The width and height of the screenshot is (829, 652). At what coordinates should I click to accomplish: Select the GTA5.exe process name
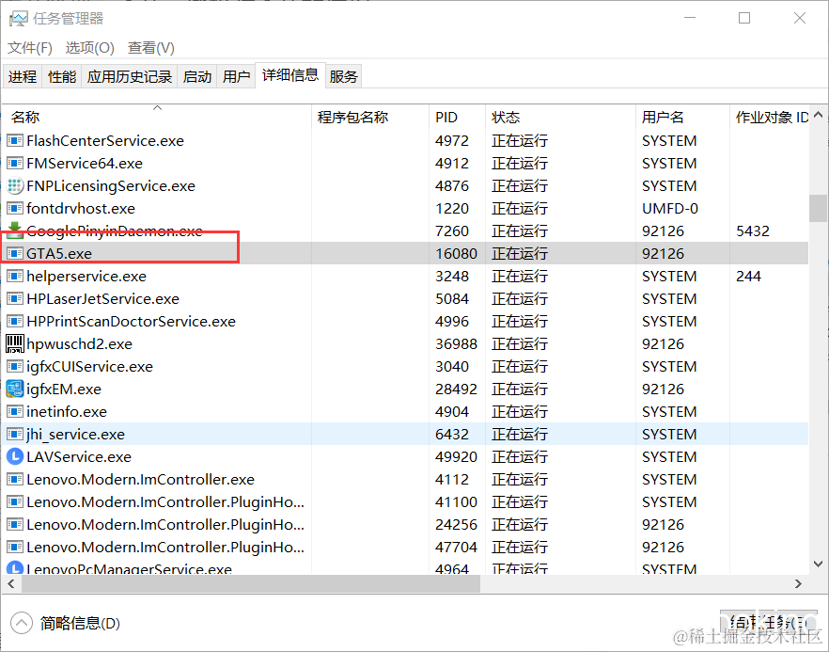pyautogui.click(x=59, y=254)
